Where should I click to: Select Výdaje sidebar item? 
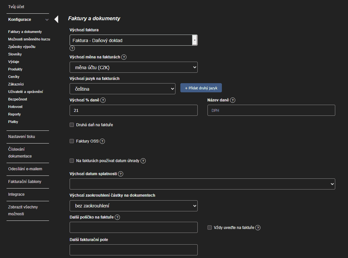13,62
